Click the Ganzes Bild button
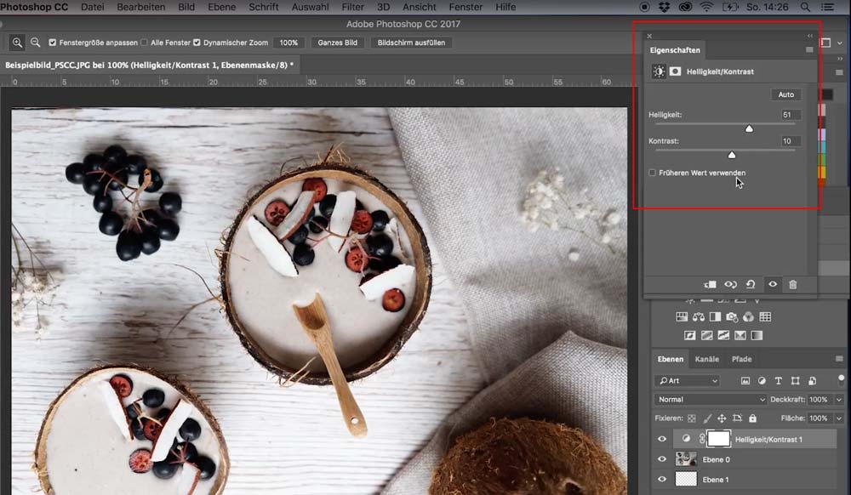The height and width of the screenshot is (495, 851). (x=337, y=43)
